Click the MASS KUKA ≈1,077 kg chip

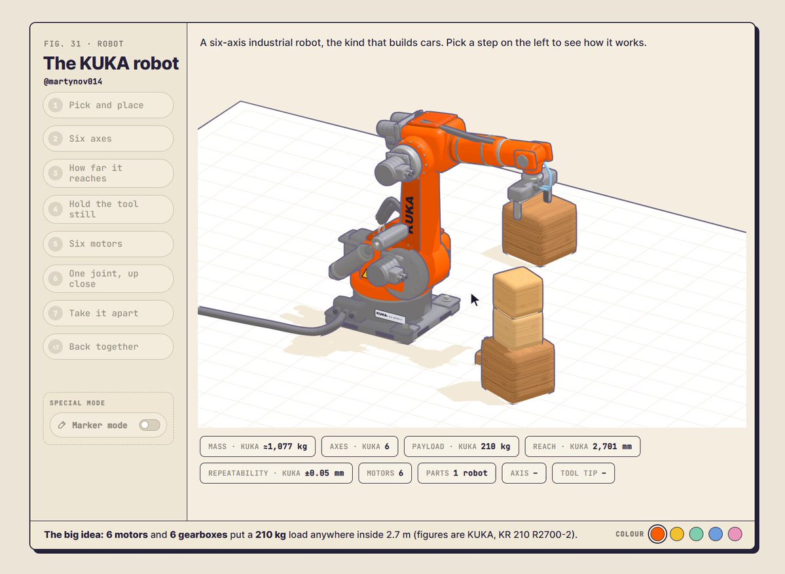pyautogui.click(x=258, y=447)
